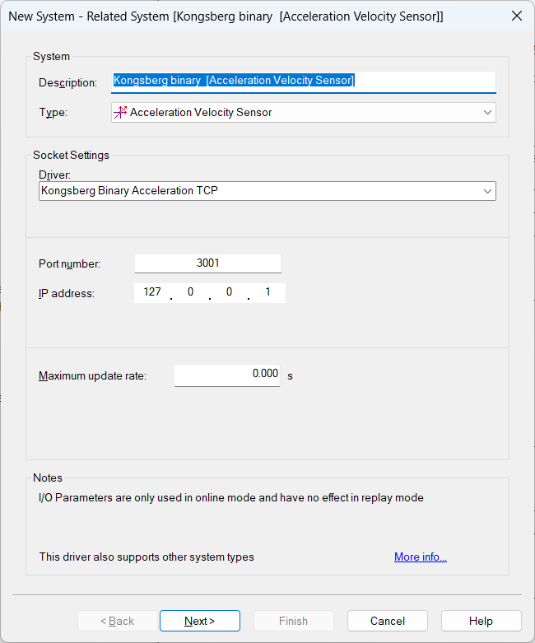The height and width of the screenshot is (643, 535).
Task: Select the third IP address octet
Action: pyautogui.click(x=229, y=292)
